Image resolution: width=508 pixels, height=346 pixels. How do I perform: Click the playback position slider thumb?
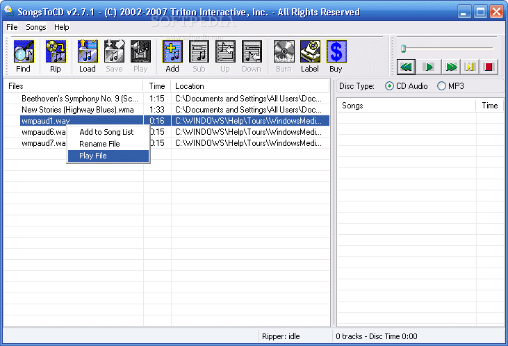tap(403, 49)
